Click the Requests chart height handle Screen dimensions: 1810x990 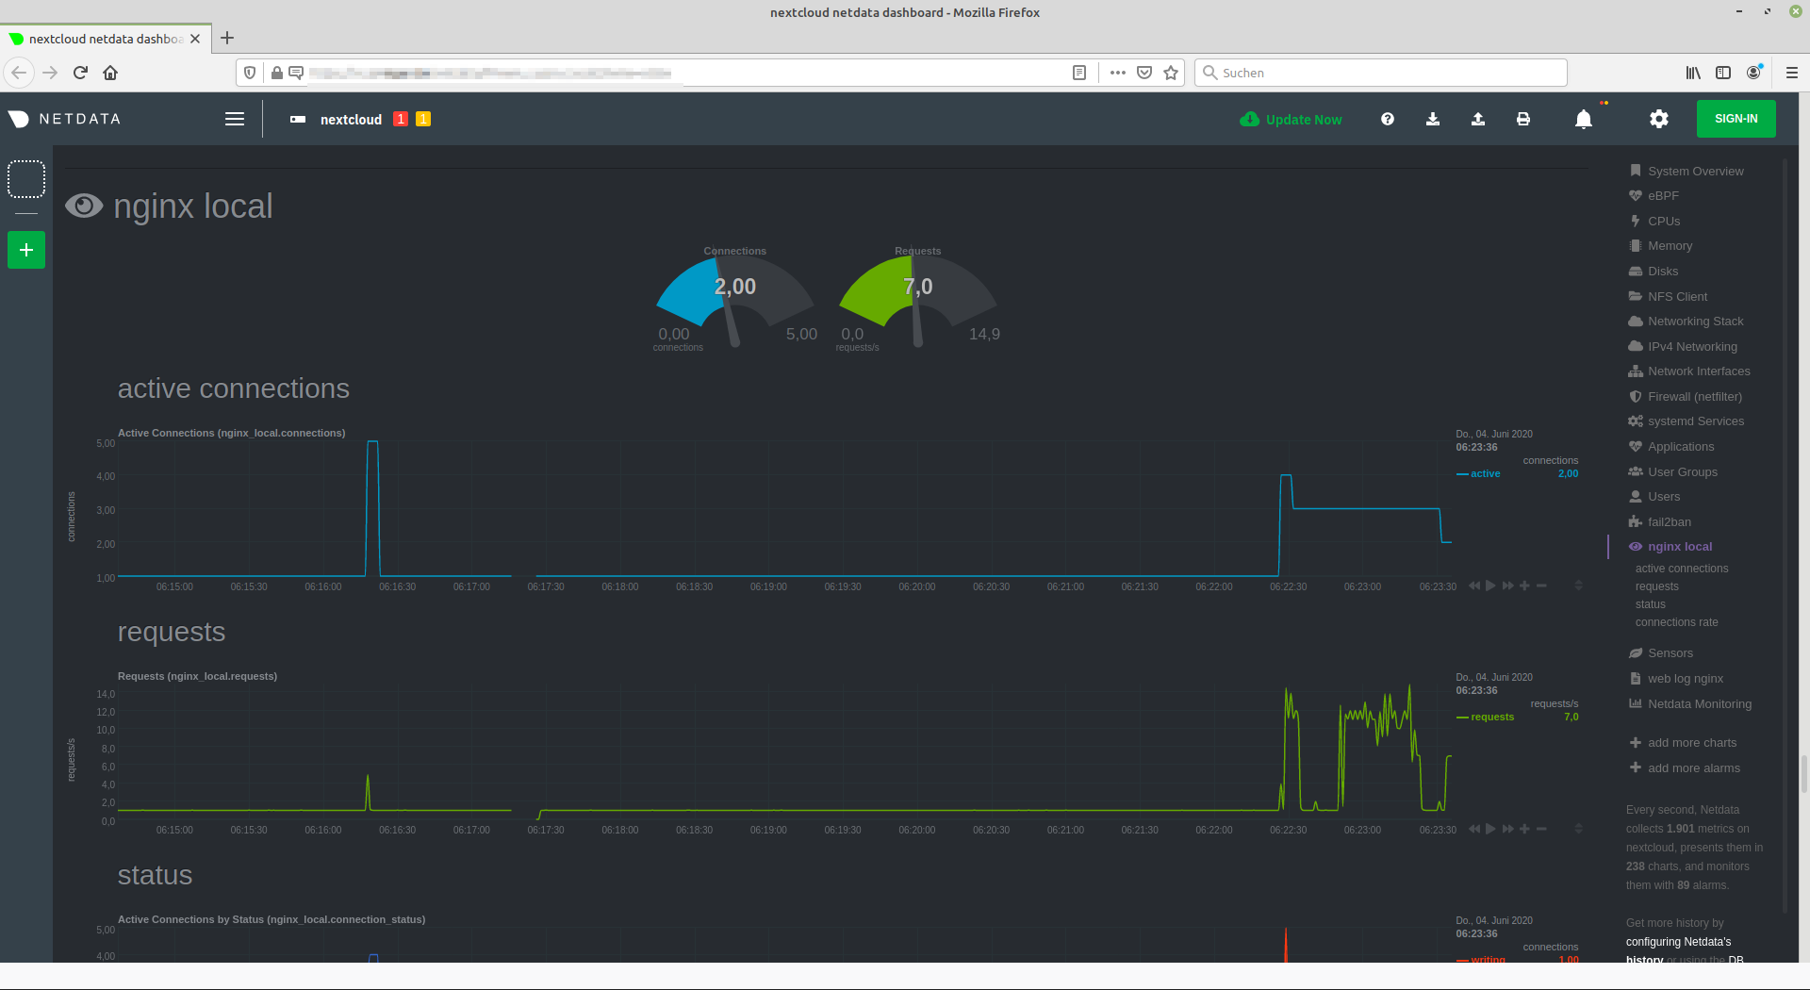[1578, 829]
